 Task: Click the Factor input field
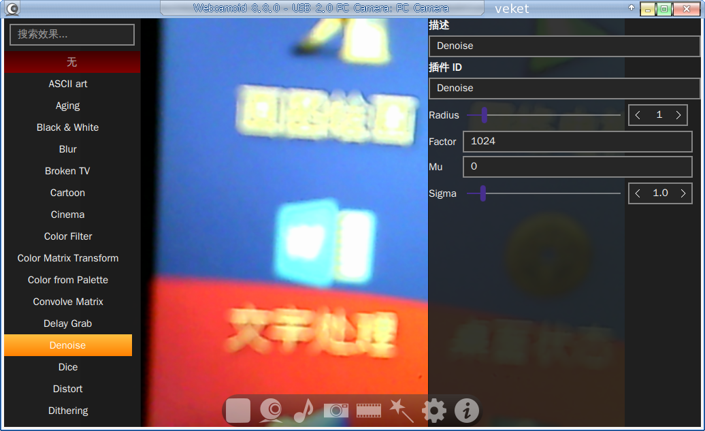[x=577, y=141]
